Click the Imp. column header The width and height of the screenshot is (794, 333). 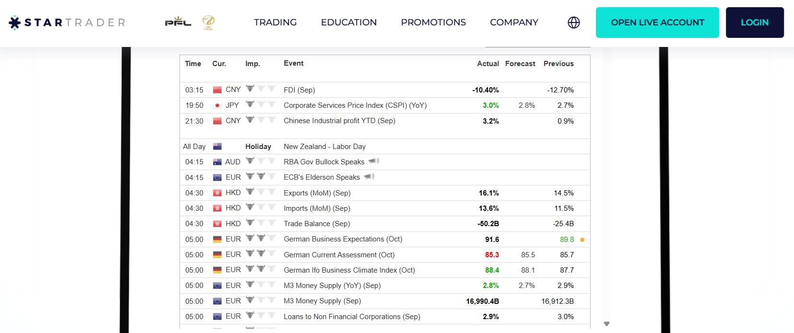coord(252,64)
